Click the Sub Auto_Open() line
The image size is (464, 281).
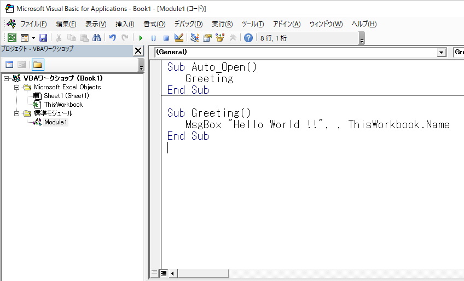tap(212, 67)
